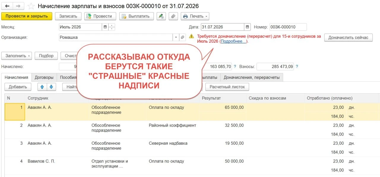
Task: Open the Заполнить dropdown button
Action: pos(17,55)
